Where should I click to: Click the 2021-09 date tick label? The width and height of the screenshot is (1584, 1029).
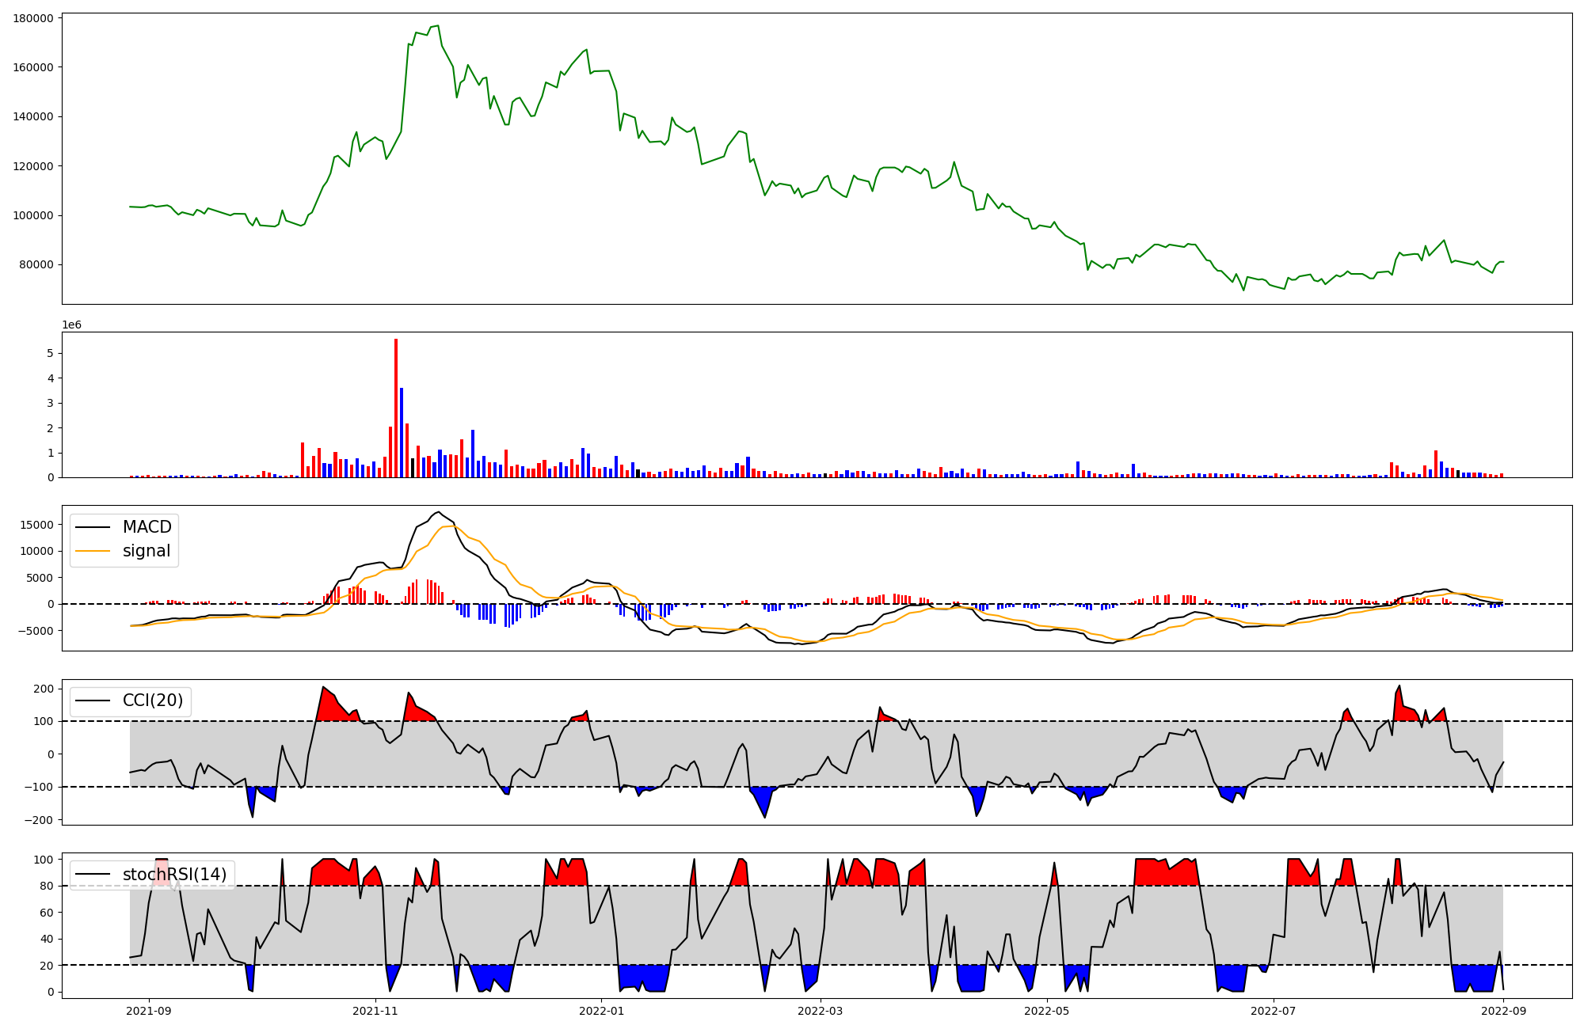[x=149, y=1011]
